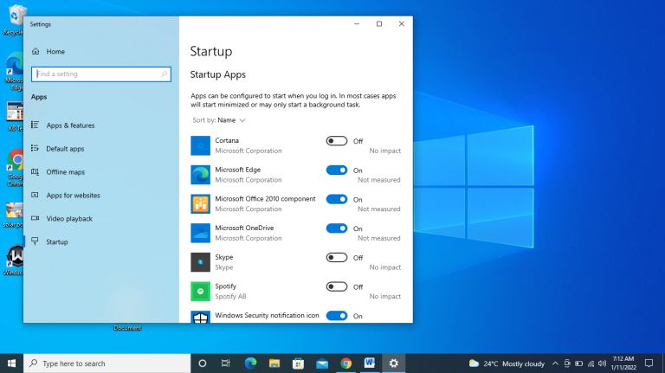Click the battery icon in system tray

pos(579,363)
